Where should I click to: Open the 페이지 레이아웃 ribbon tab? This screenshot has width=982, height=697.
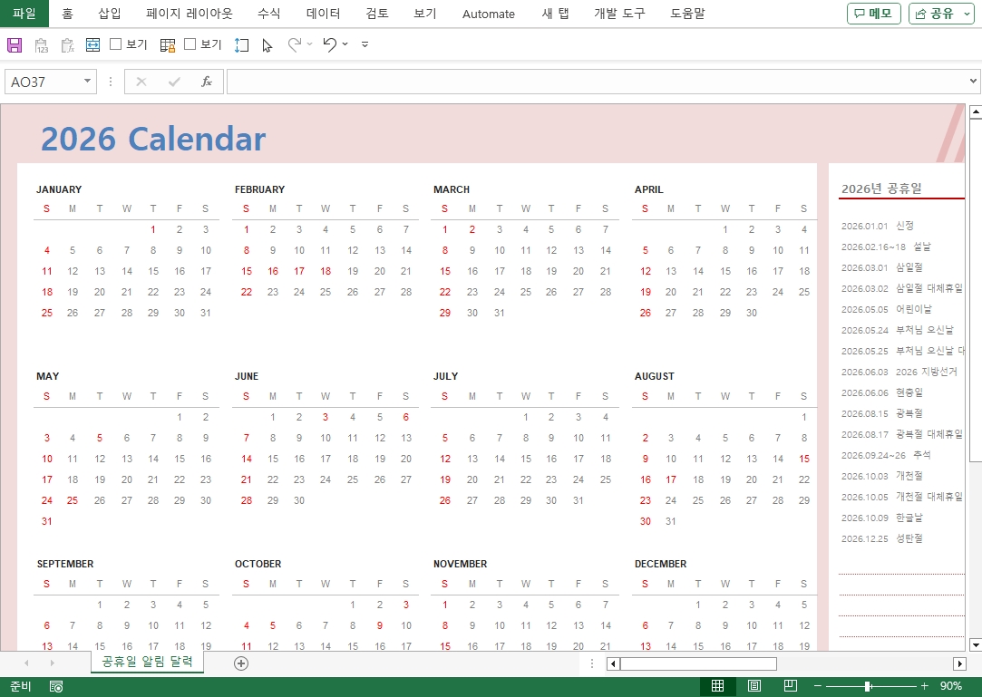pyautogui.click(x=190, y=14)
